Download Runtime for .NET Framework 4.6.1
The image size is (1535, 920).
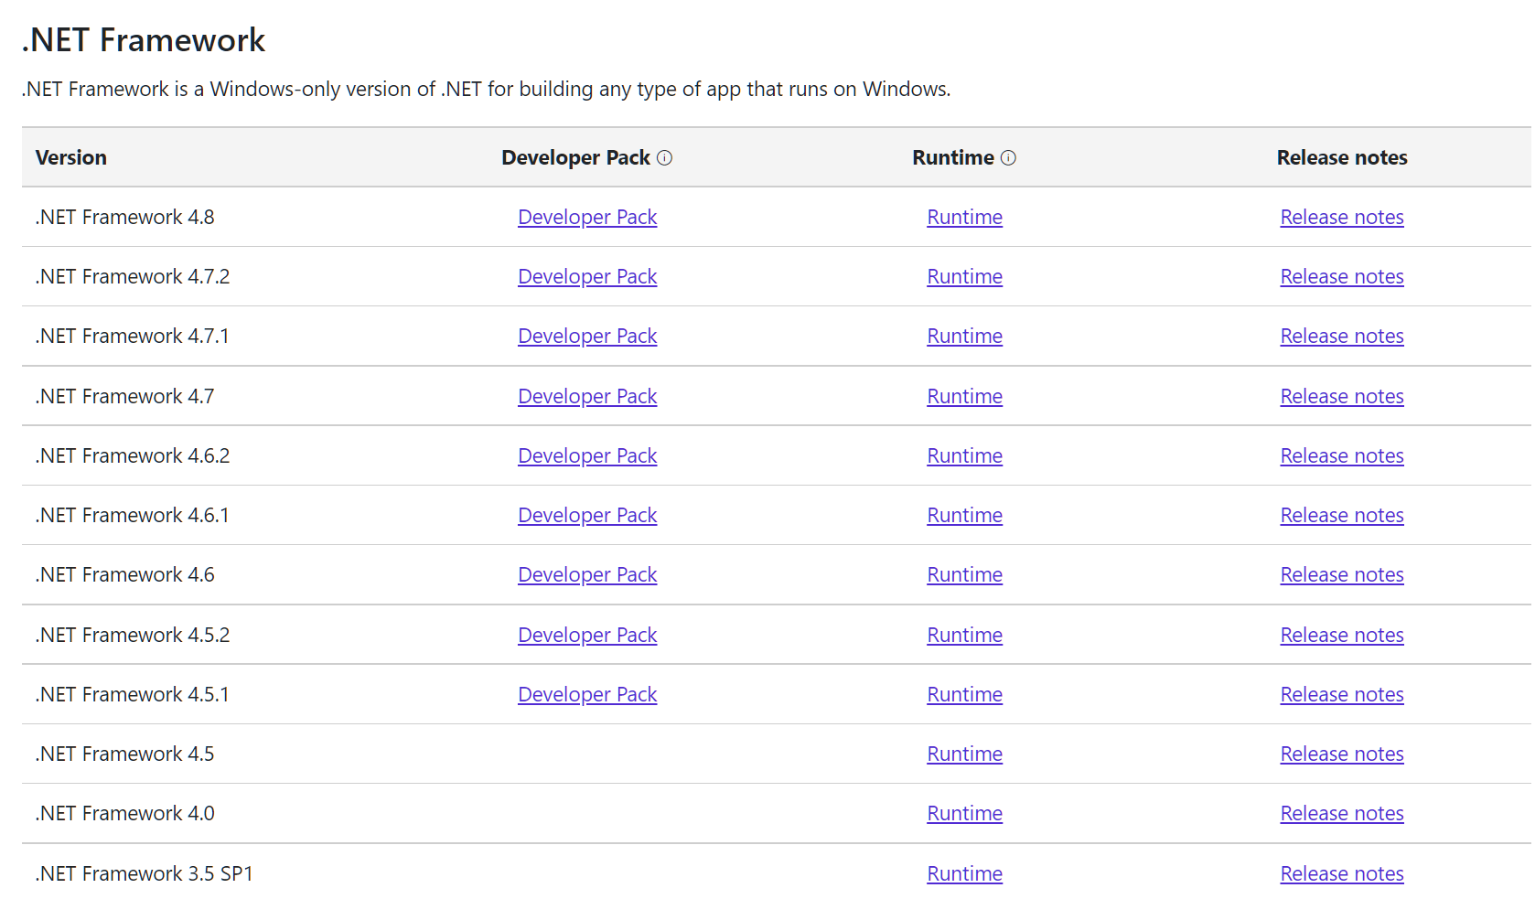coord(964,516)
